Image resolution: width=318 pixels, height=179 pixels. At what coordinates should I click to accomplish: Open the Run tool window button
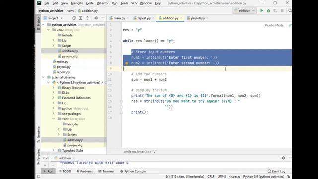[x=48, y=171]
